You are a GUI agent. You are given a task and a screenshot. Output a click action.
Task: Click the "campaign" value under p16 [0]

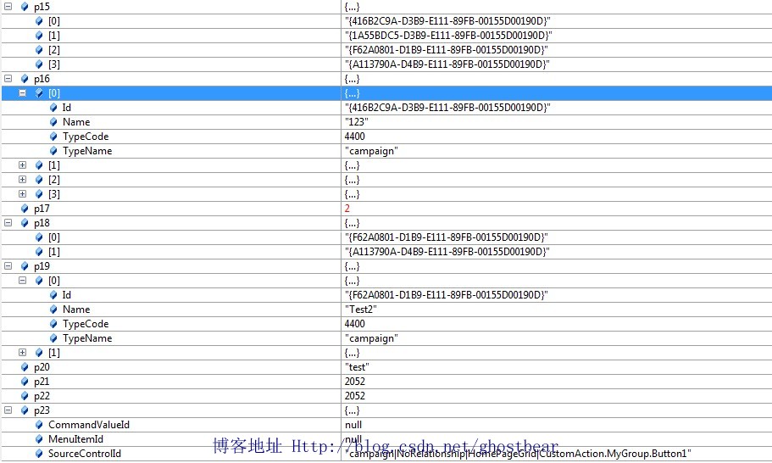[x=371, y=151]
